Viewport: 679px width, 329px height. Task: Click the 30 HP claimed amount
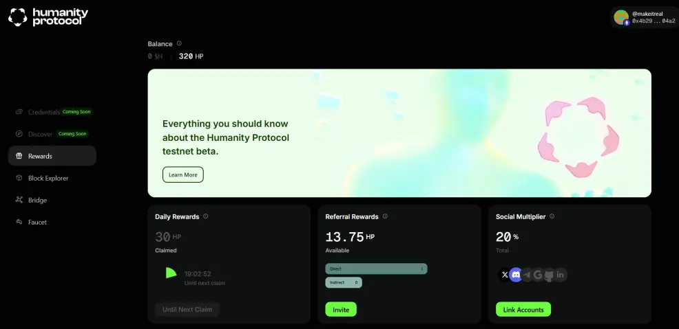click(x=168, y=237)
